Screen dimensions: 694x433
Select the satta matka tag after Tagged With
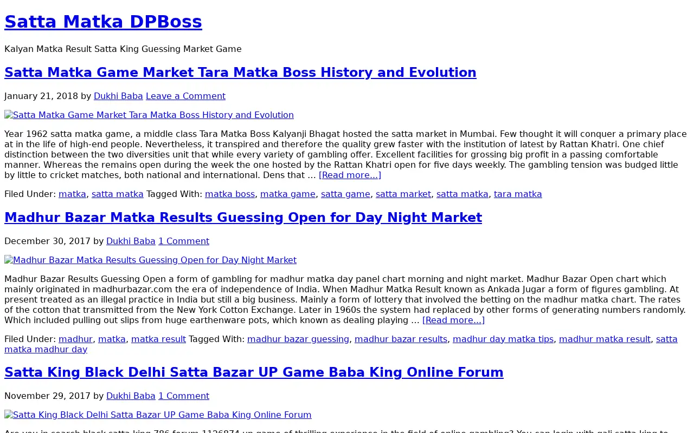pyautogui.click(x=462, y=194)
